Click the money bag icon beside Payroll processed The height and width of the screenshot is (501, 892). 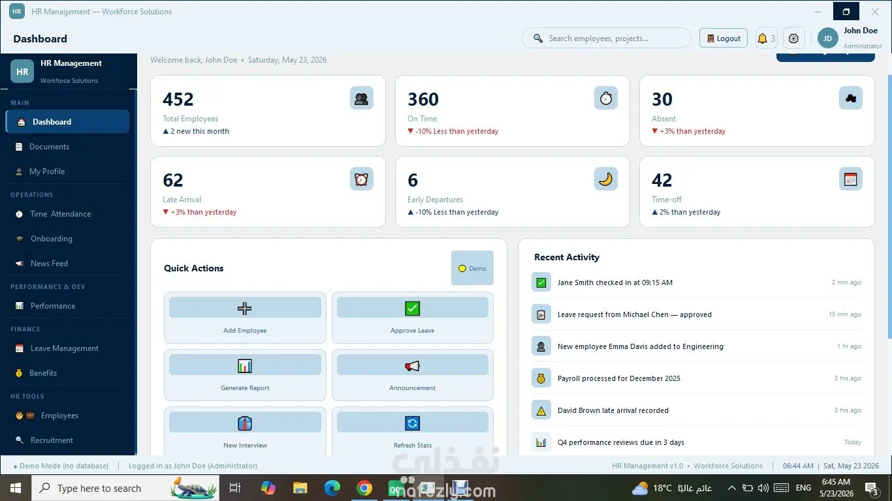point(541,378)
